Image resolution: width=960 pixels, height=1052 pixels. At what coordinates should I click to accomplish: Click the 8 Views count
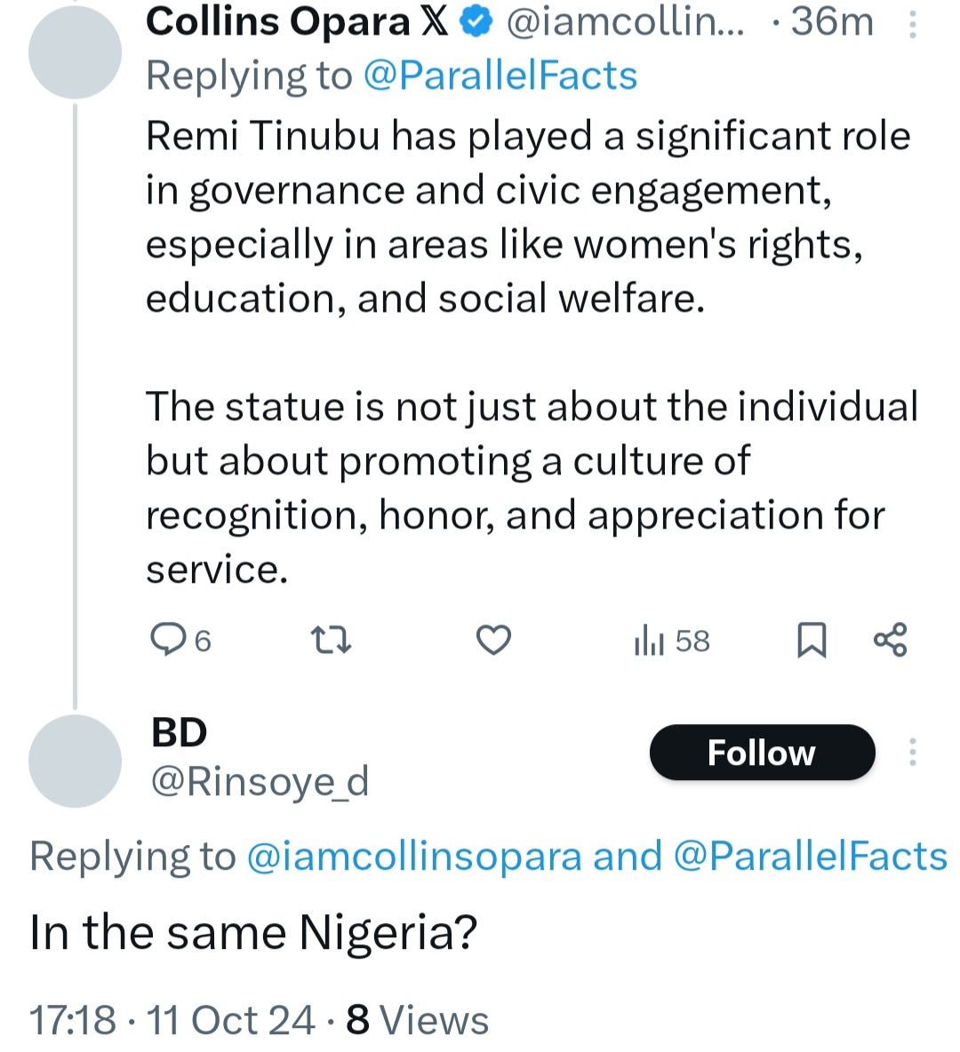[x=417, y=1020]
